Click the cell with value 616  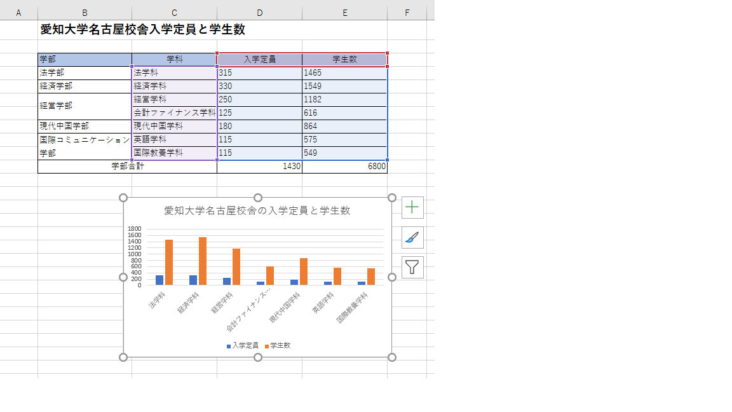(344, 113)
